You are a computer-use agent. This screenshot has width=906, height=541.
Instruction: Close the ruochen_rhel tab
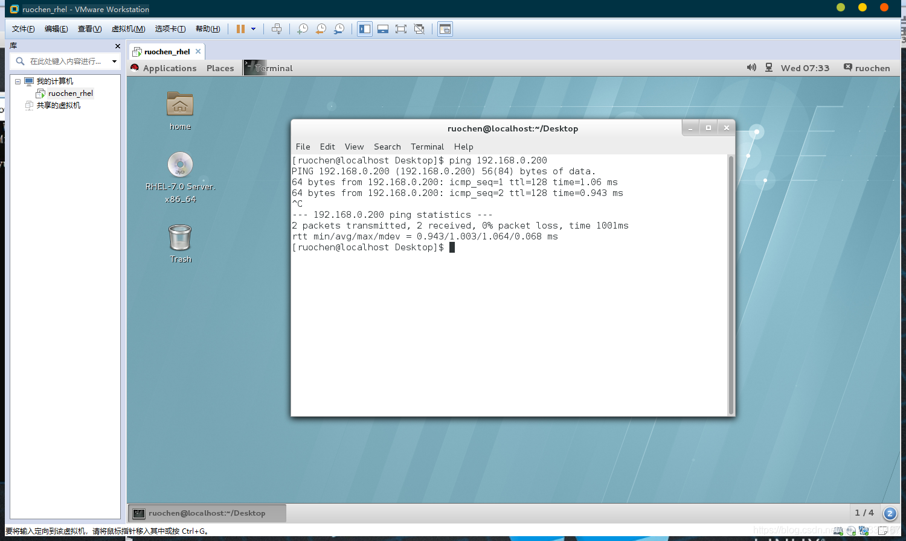tap(198, 51)
